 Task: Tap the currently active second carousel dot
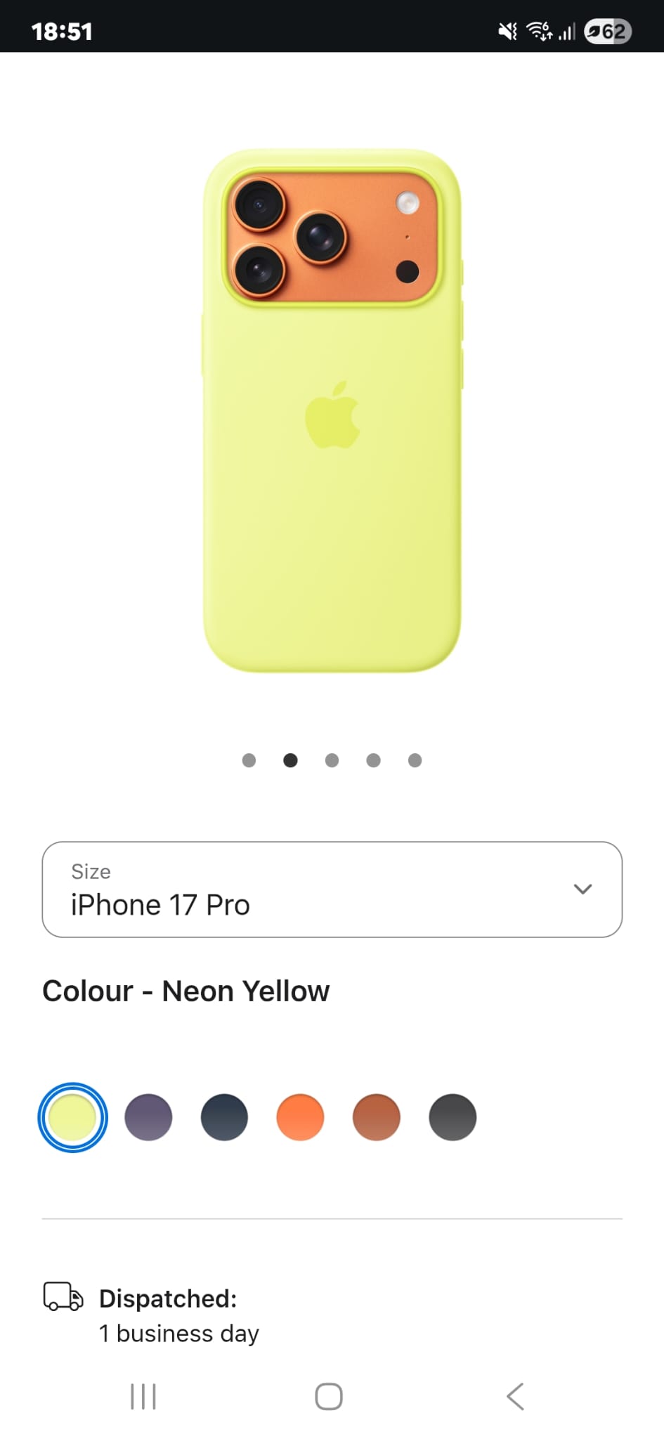(x=290, y=760)
